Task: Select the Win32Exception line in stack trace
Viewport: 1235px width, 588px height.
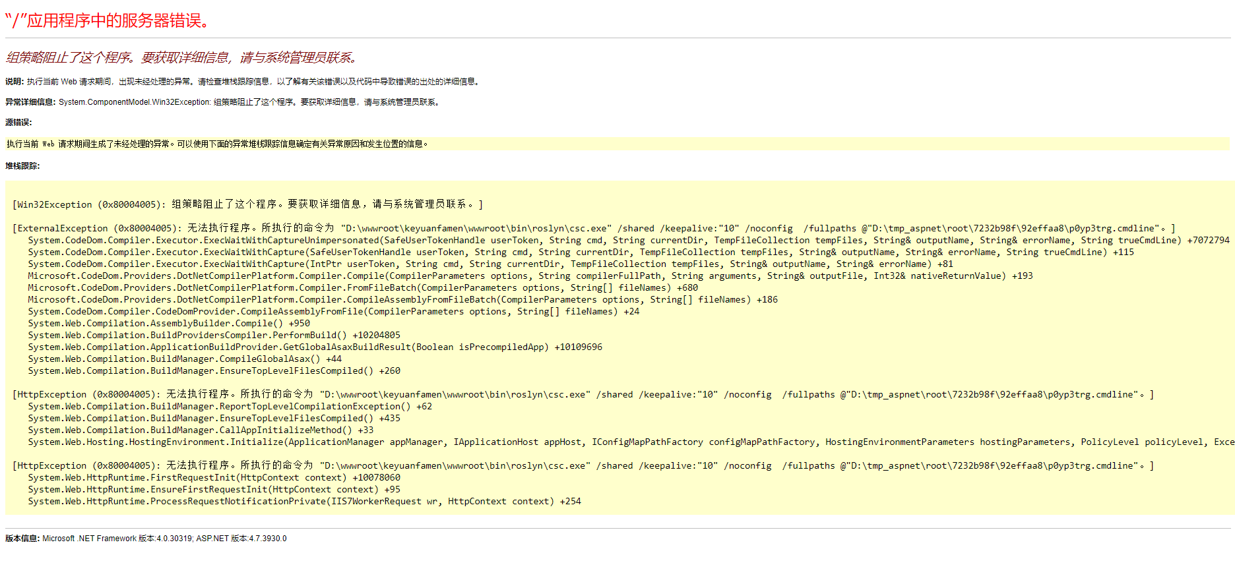Action: (247, 204)
